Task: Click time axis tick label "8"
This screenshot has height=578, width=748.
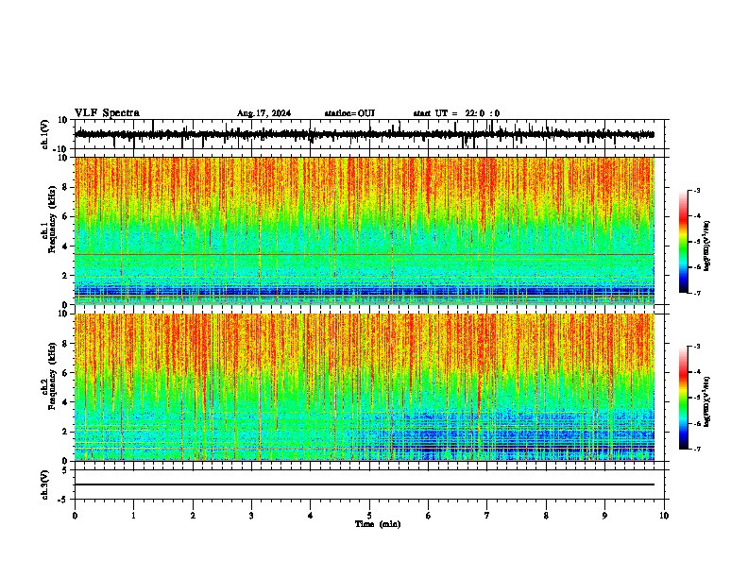Action: [546, 516]
